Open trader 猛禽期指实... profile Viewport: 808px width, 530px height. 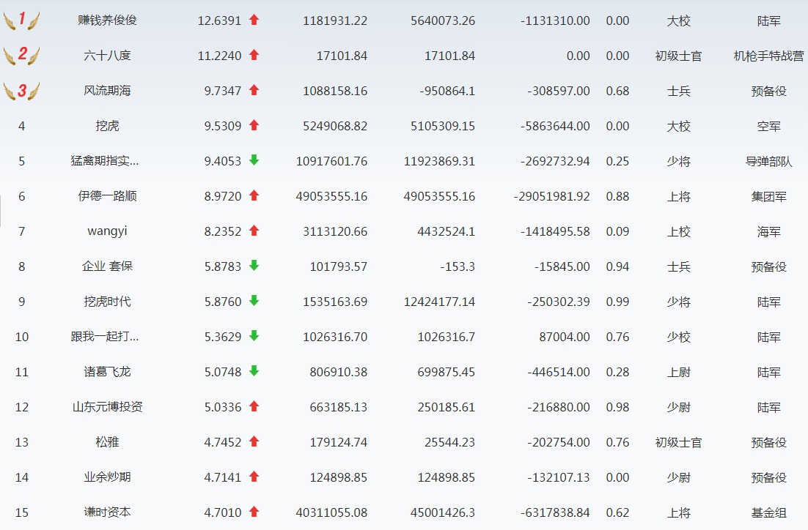pos(105,160)
